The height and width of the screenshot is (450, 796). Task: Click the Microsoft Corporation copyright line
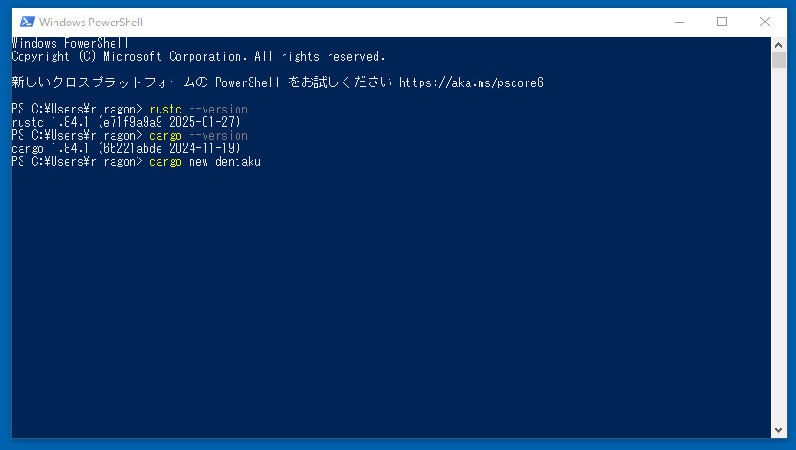tap(198, 56)
